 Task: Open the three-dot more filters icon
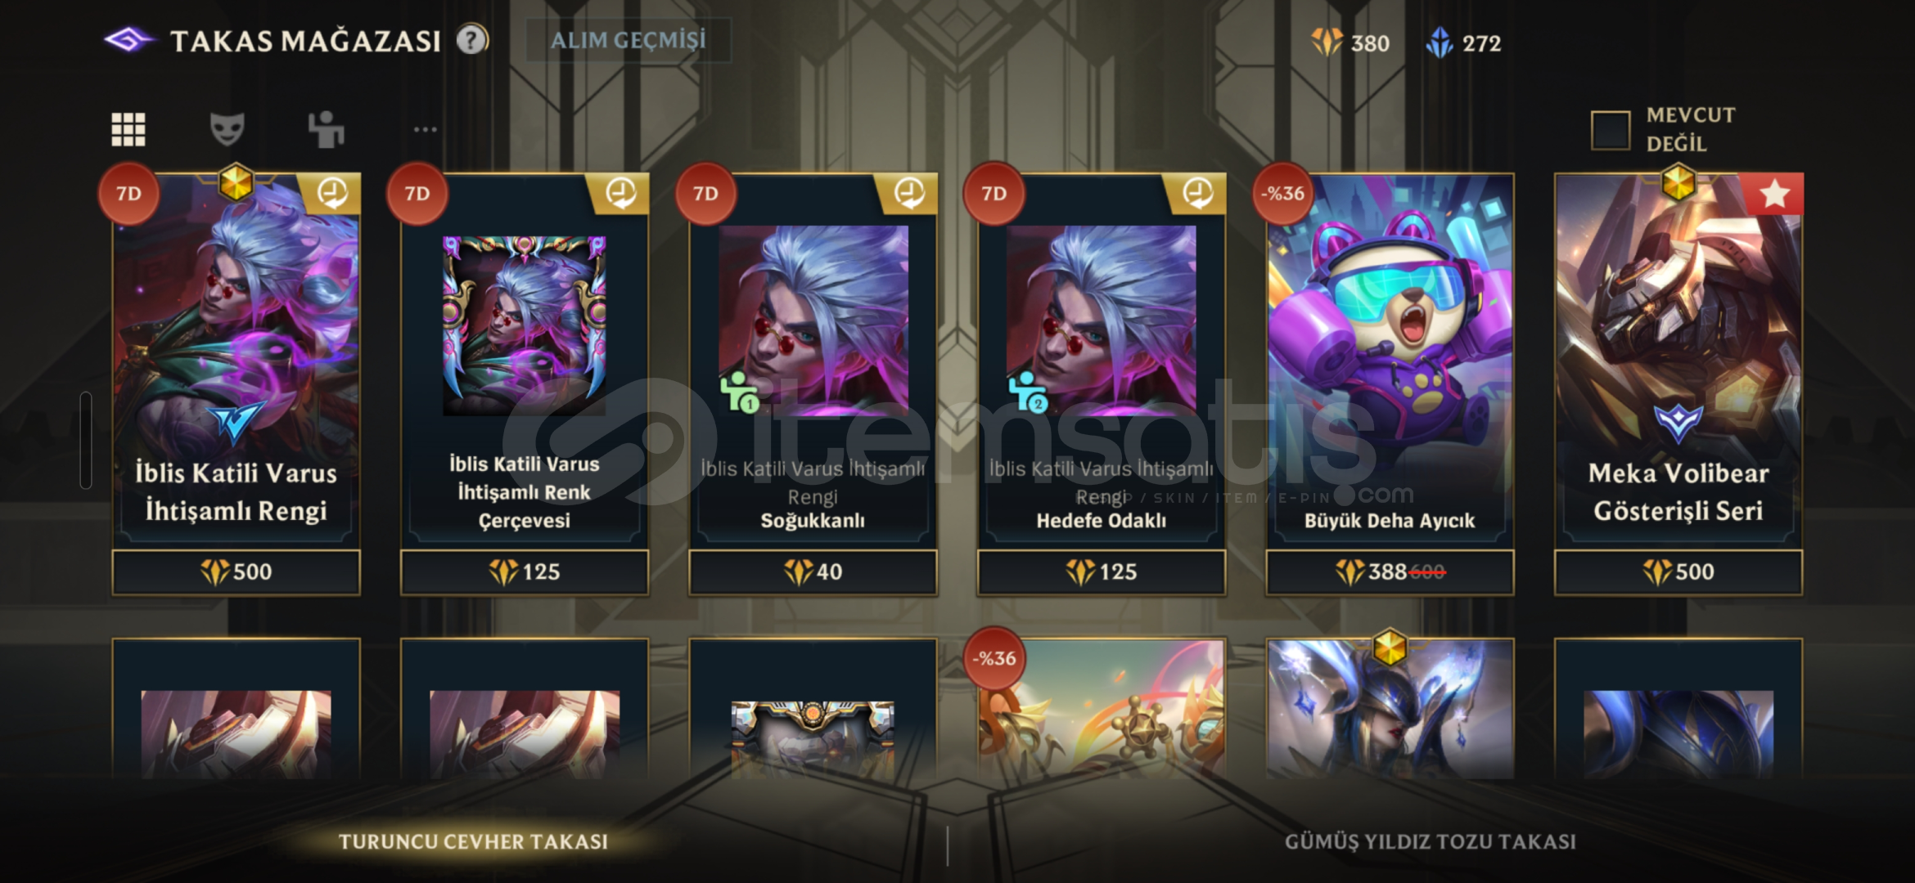(426, 129)
